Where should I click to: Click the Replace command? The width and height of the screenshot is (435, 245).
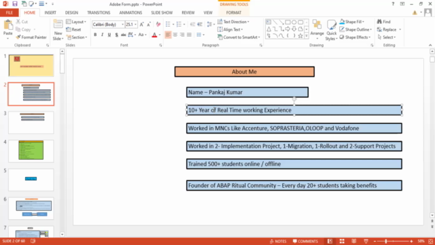click(x=389, y=29)
